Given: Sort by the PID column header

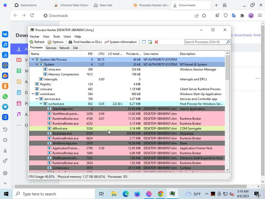Looking at the screenshot, I should pyautogui.click(x=88, y=54).
